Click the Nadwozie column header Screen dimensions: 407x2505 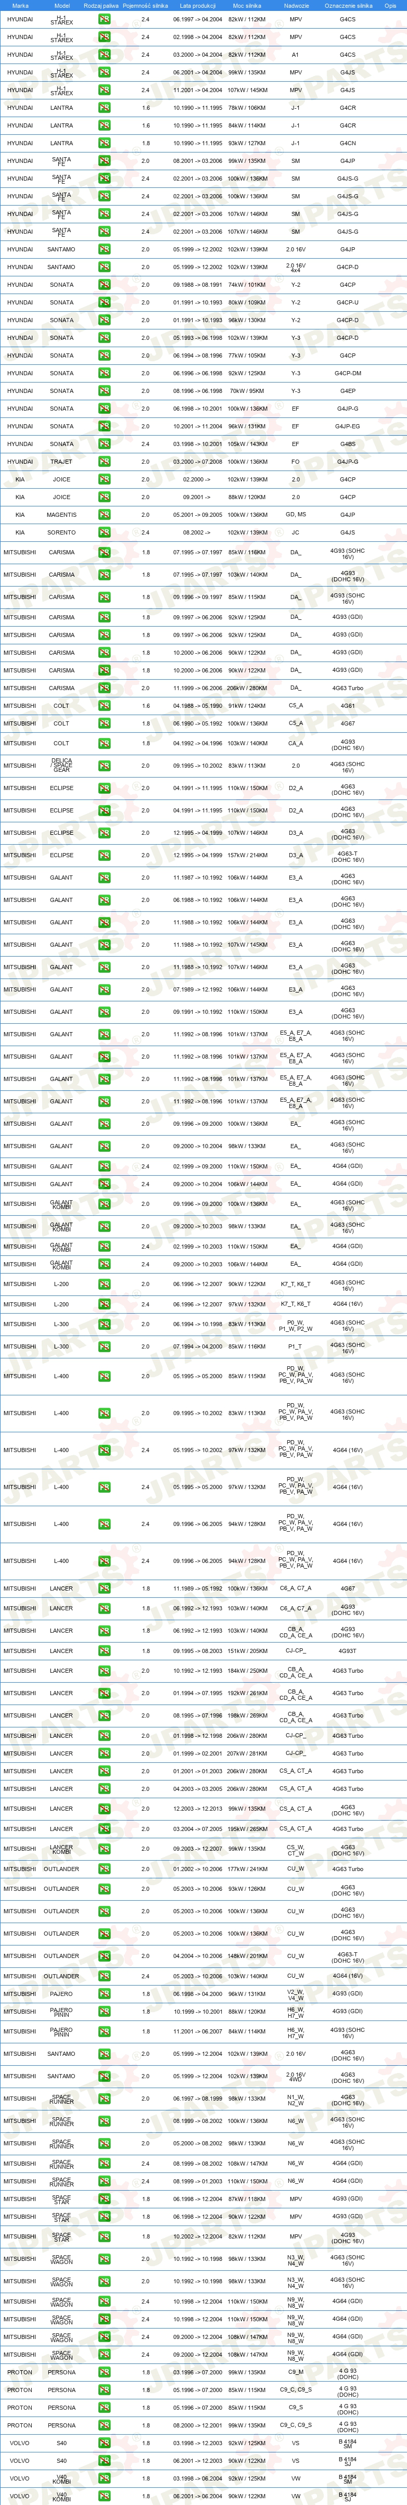tap(296, 5)
